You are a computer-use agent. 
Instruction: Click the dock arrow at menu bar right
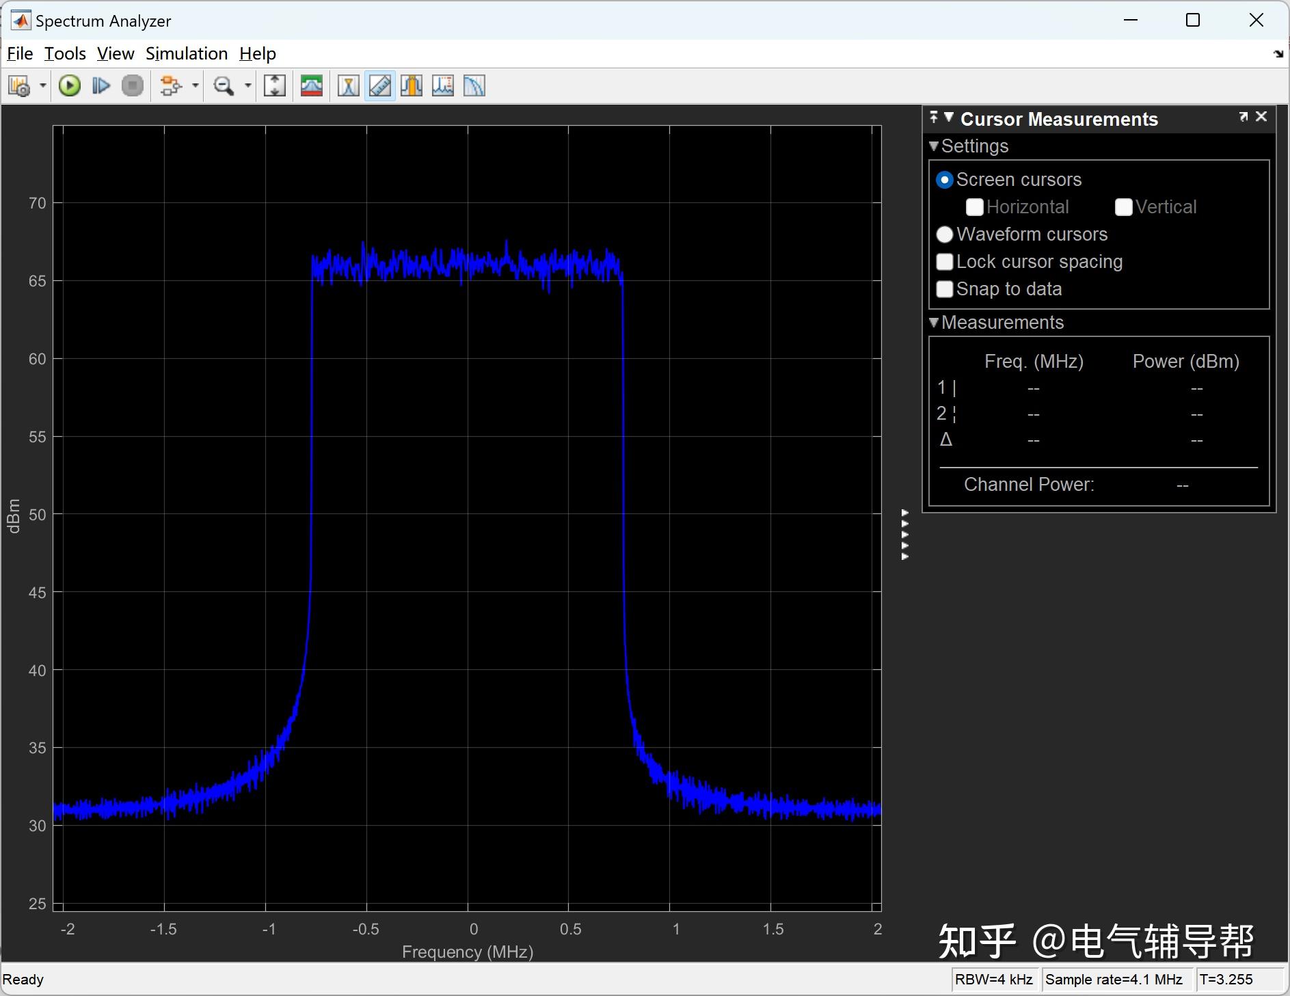tap(1278, 54)
